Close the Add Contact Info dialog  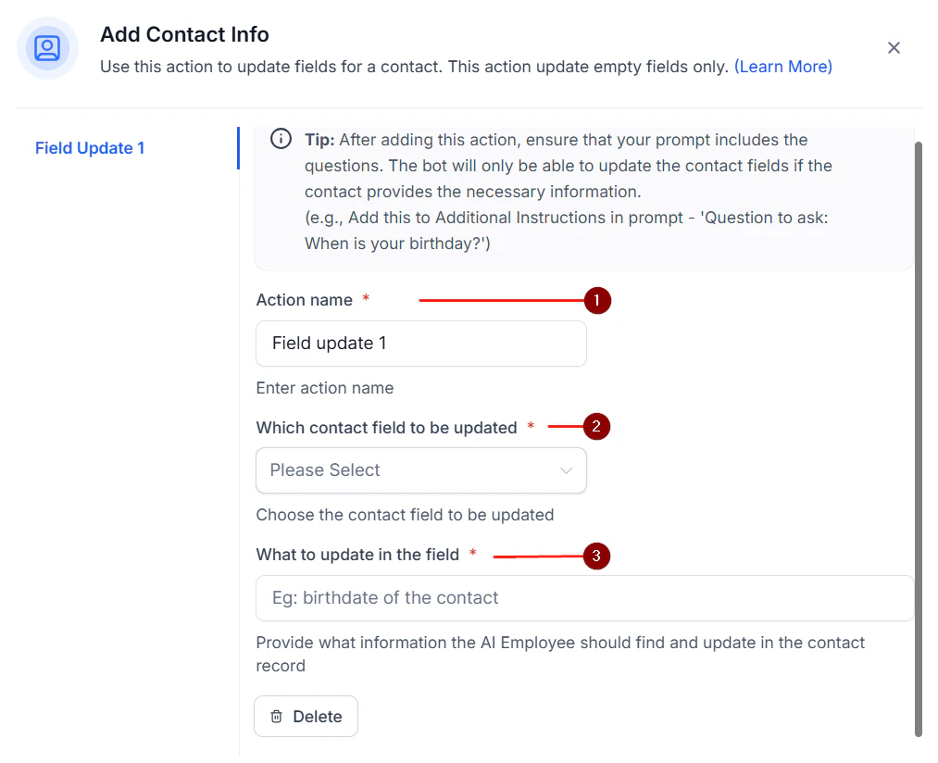tap(894, 48)
